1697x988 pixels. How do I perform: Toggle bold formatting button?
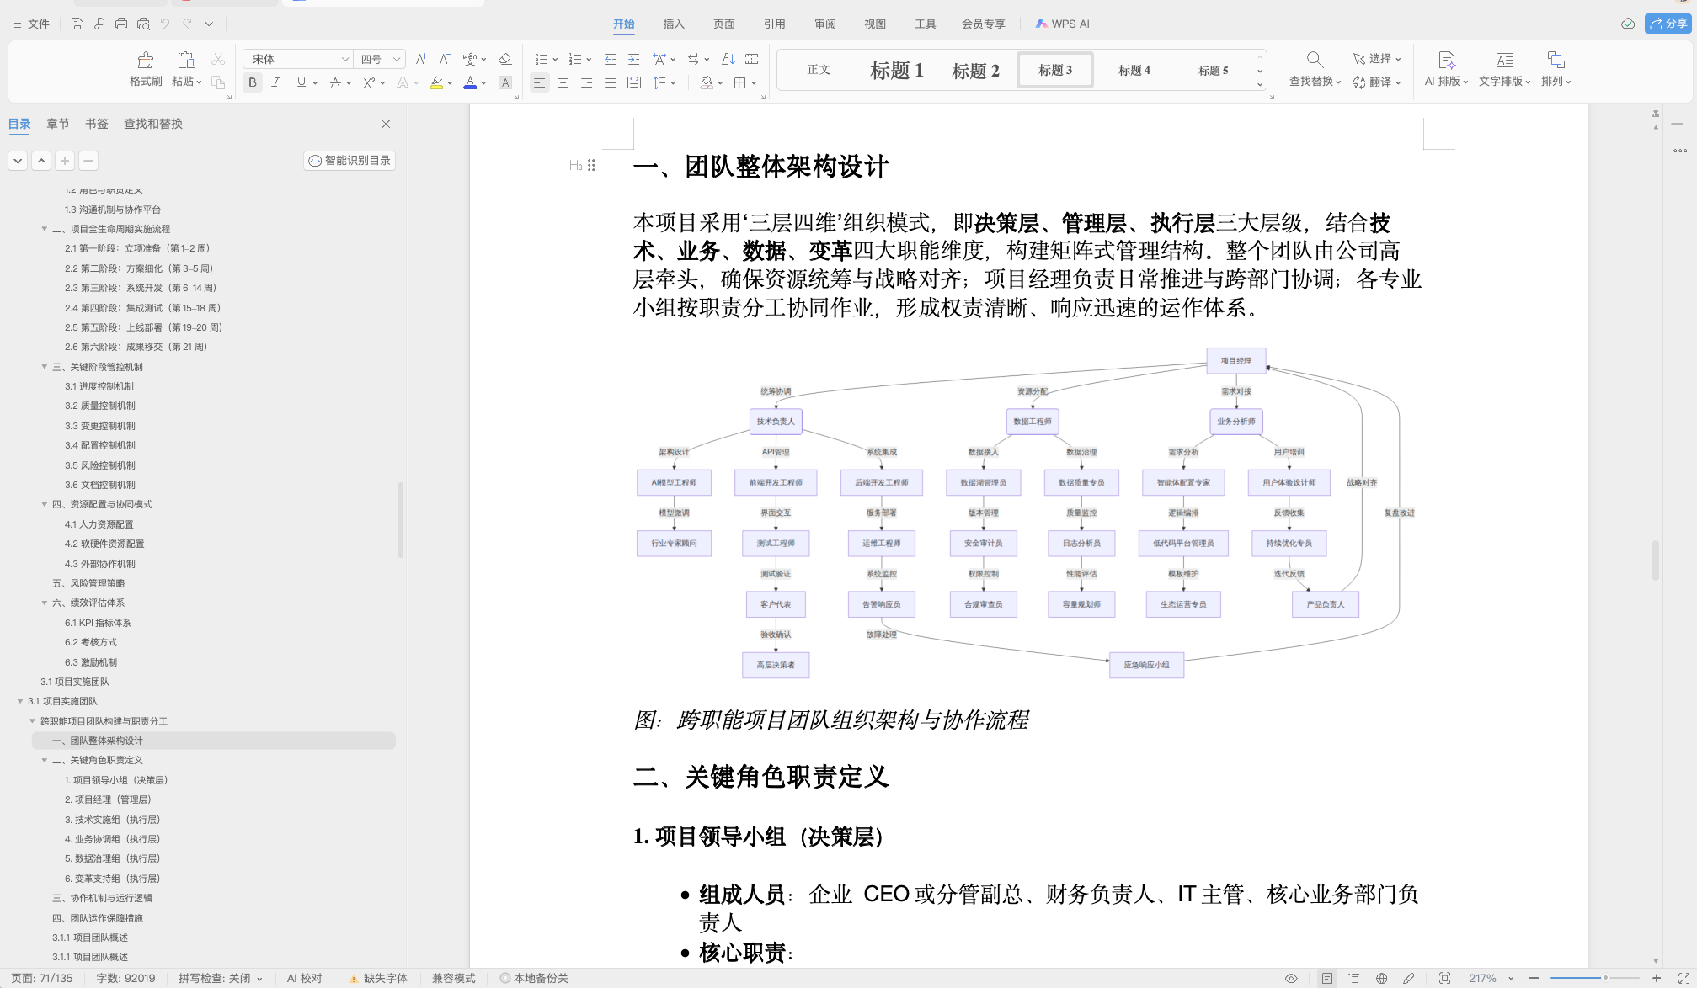point(252,82)
